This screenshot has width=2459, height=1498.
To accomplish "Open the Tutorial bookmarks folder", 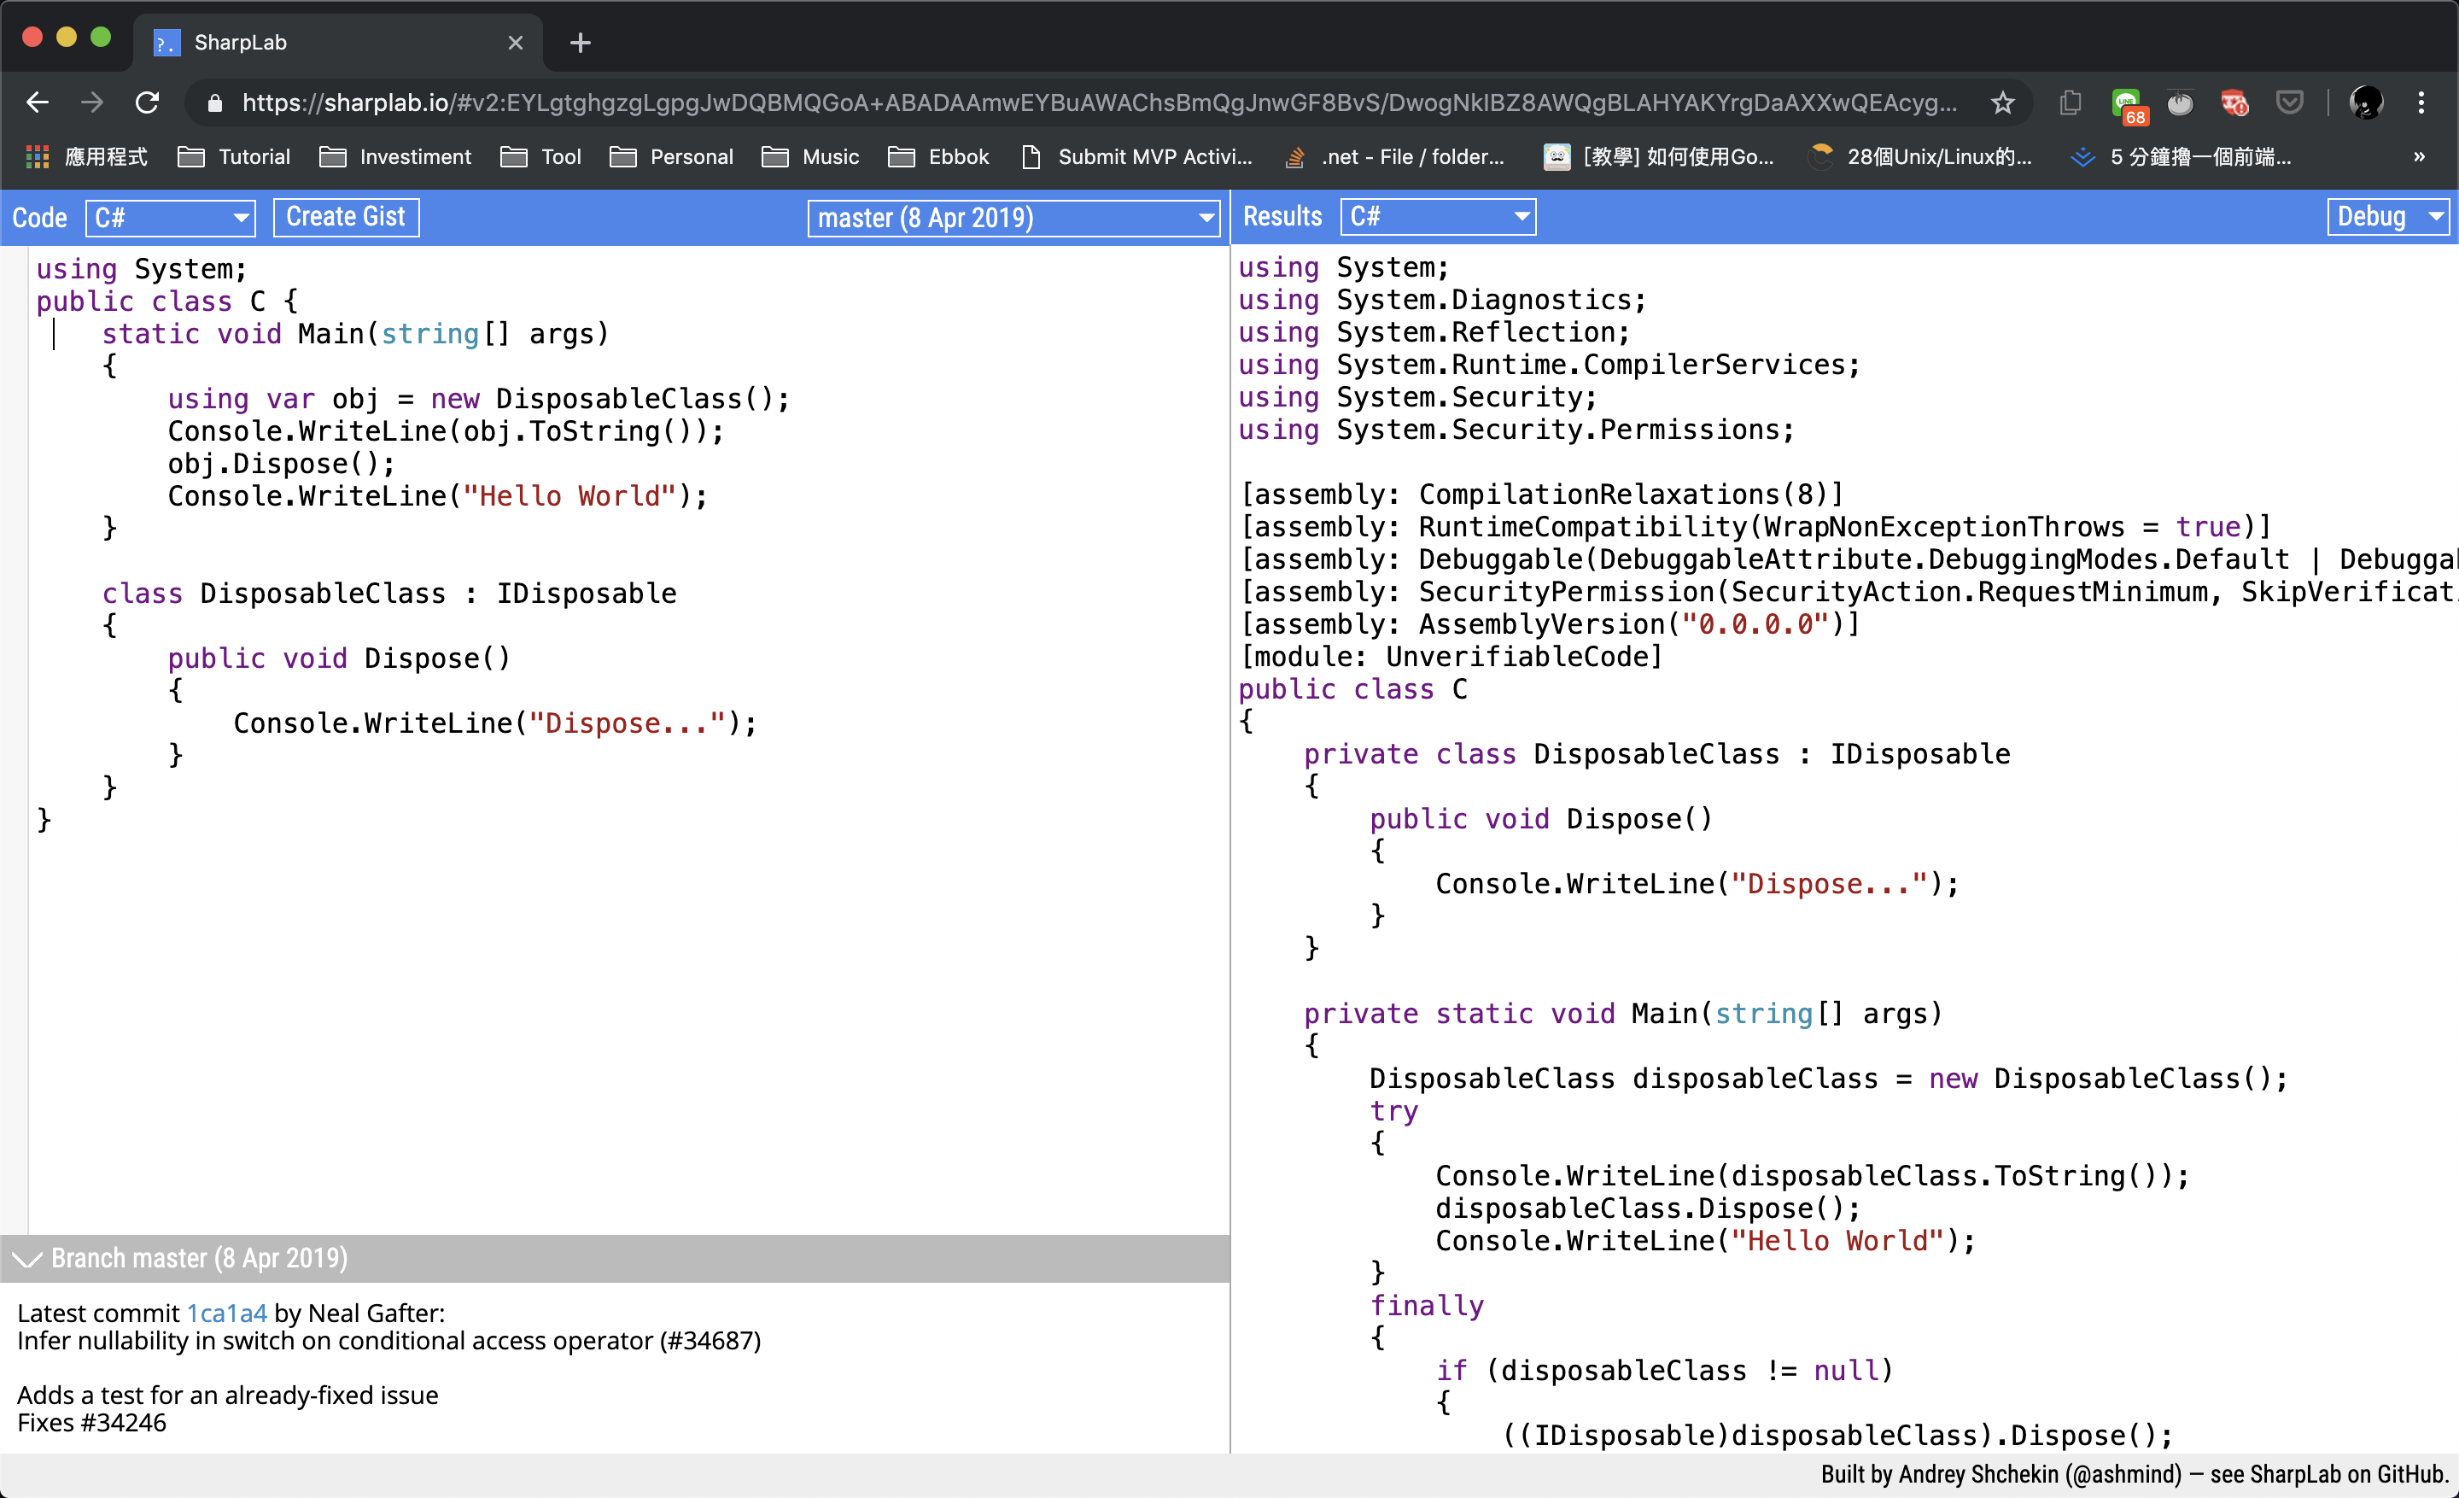I will click(x=234, y=156).
